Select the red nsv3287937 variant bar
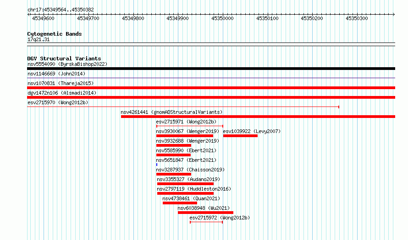Image resolution: width=408 pixels, height=240 pixels. coord(174,174)
